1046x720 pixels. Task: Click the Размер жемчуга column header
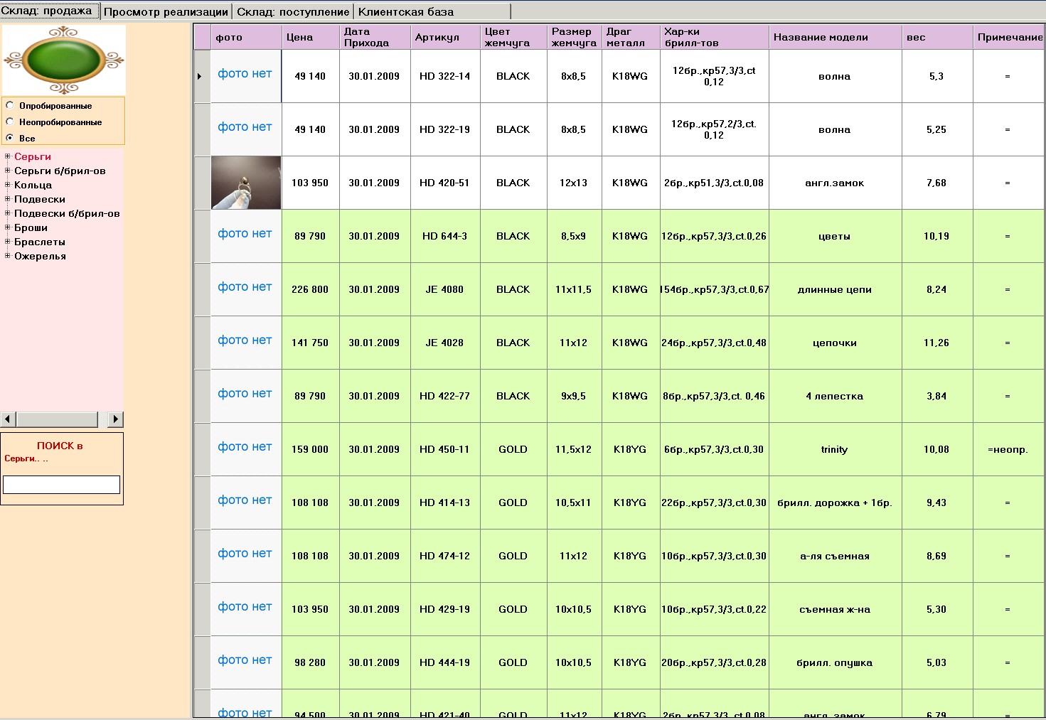click(575, 37)
